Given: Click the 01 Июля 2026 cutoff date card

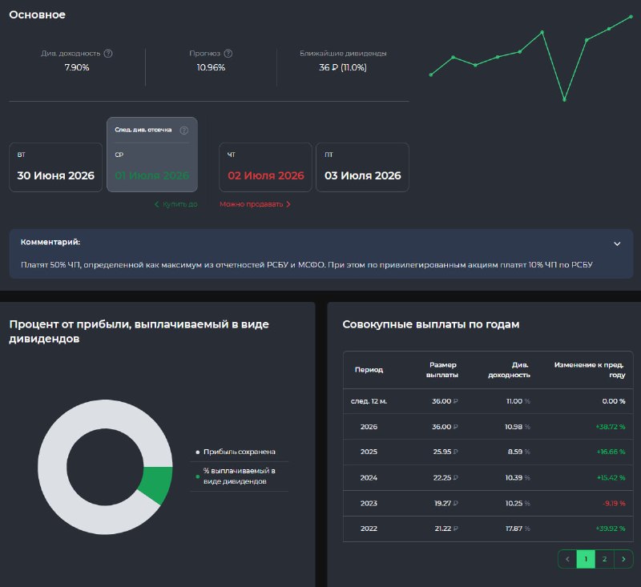Looking at the screenshot, I should pyautogui.click(x=152, y=155).
